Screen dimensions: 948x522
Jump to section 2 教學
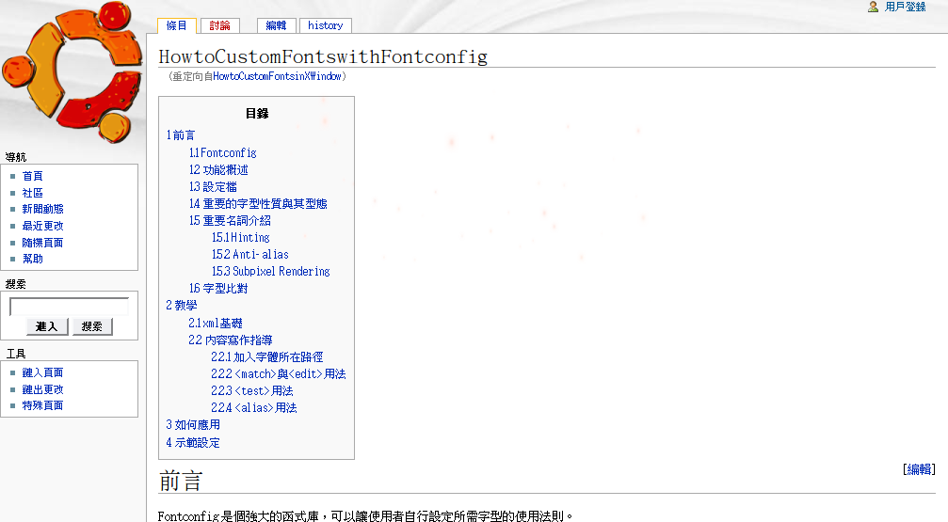tap(182, 305)
